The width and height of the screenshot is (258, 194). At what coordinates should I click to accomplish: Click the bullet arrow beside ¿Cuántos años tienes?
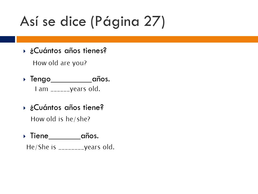coord(24,51)
